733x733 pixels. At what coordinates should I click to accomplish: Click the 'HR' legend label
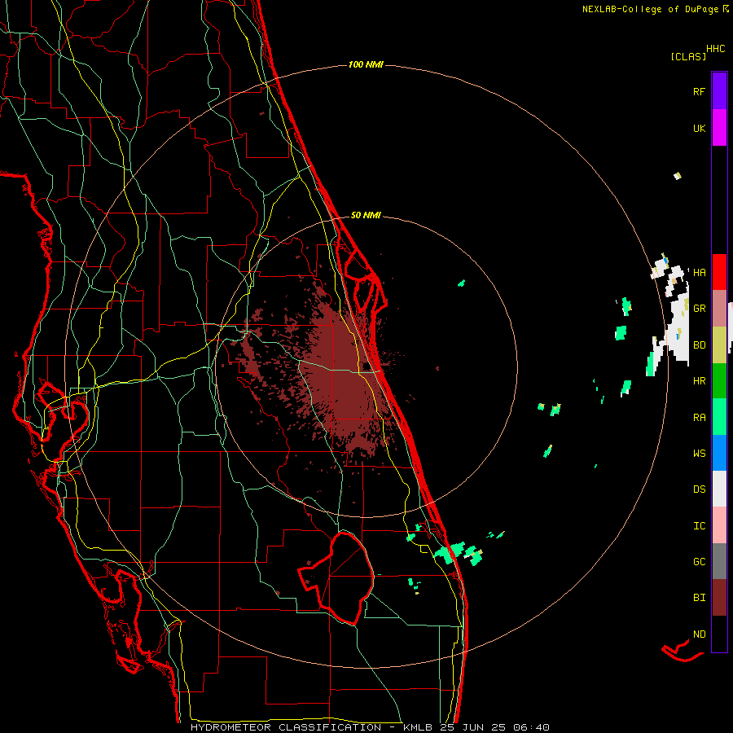point(699,381)
